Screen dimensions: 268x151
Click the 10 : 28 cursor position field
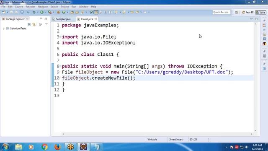[x=193, y=139]
